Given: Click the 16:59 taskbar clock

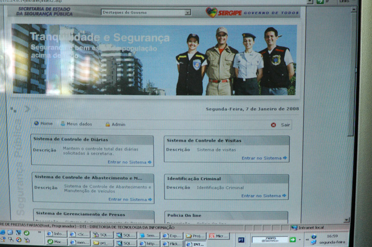Looking at the screenshot, I should (x=332, y=236).
